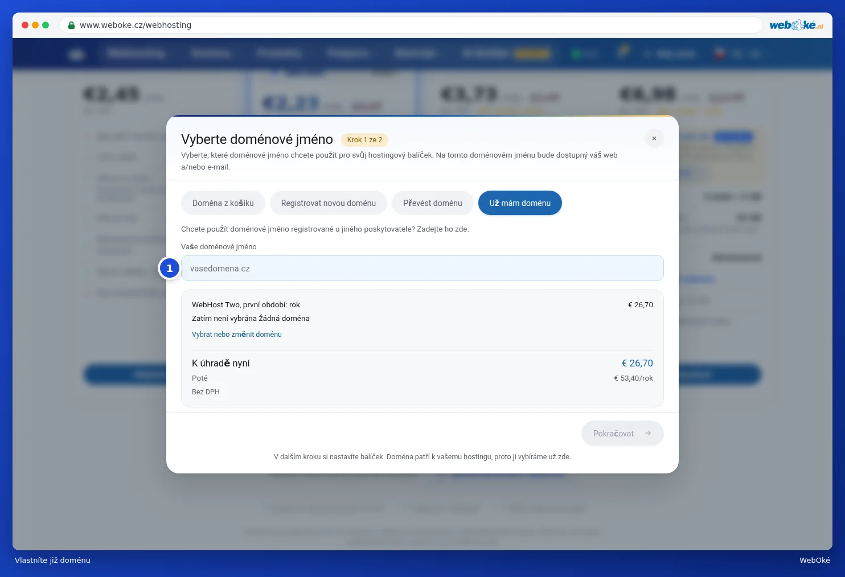Click the blurred blue order button bottom right
This screenshot has width=845, height=577.
(x=719, y=374)
